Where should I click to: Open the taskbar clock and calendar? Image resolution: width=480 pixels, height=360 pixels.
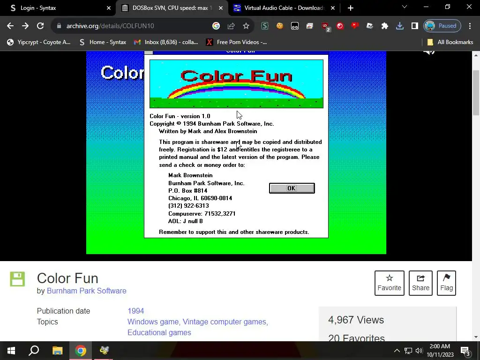pyautogui.click(x=440, y=351)
